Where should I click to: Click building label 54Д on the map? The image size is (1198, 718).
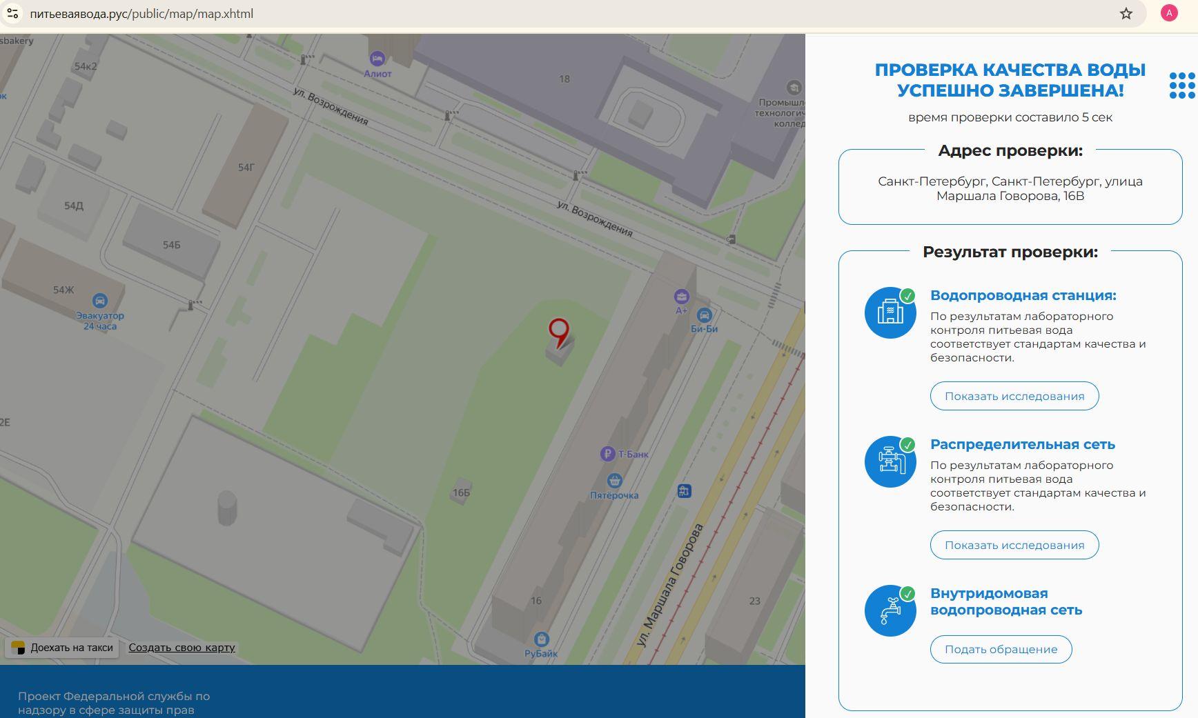click(x=74, y=206)
